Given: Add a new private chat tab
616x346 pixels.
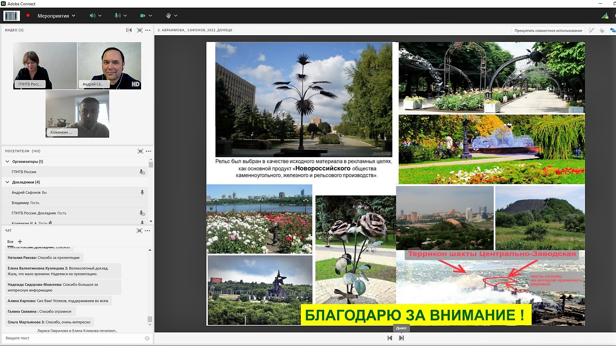Looking at the screenshot, I should [x=20, y=242].
